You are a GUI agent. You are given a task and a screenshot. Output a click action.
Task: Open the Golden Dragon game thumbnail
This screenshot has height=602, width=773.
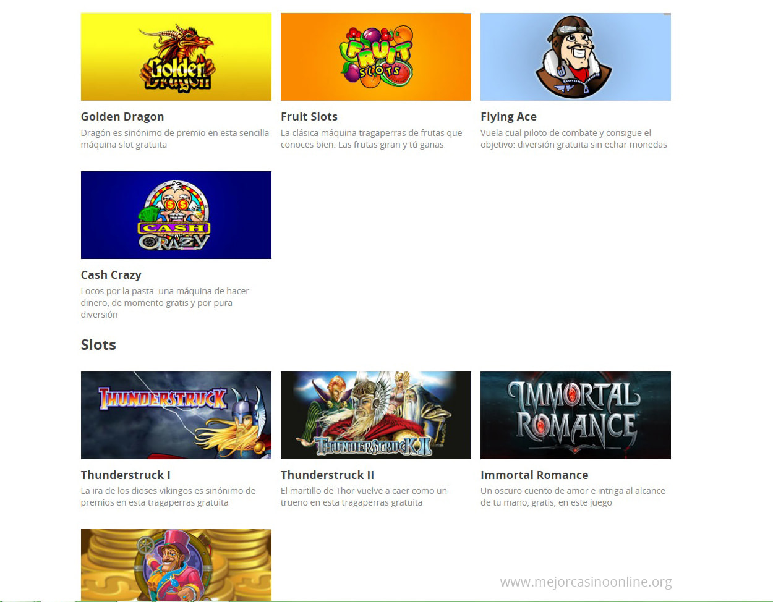[176, 57]
